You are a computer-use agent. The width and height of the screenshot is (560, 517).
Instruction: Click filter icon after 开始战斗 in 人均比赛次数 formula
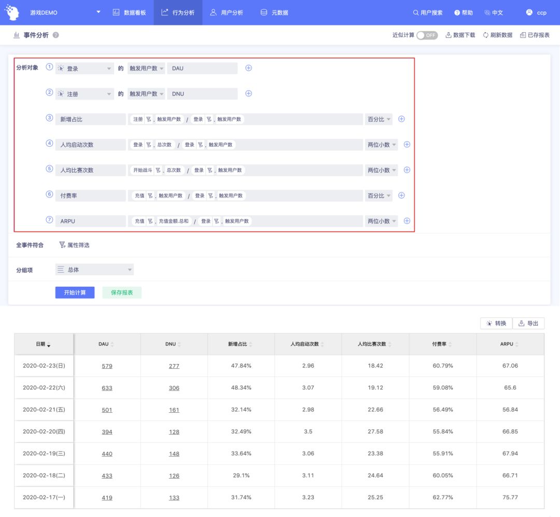[158, 170]
